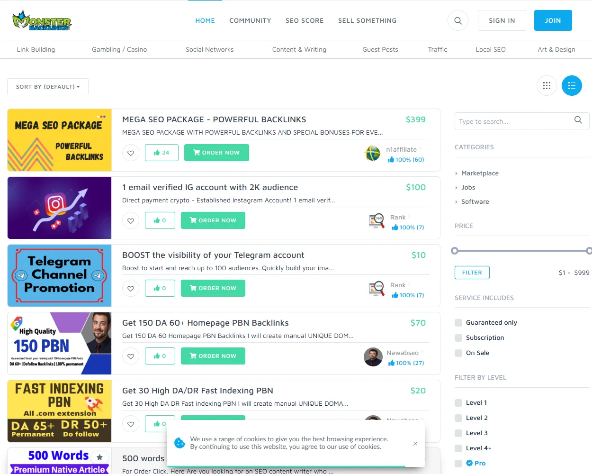Click the JOIN button
This screenshot has width=592, height=474.
[553, 20]
